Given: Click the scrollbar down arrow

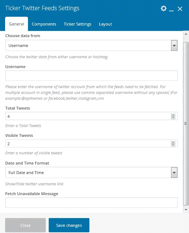Looking at the screenshot, I should tap(186, 210).
